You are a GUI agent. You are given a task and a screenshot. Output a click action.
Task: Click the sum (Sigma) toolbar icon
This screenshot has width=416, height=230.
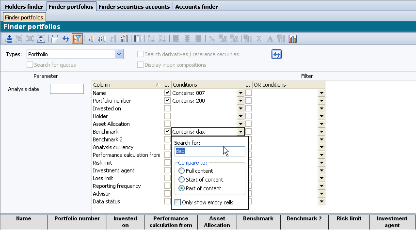[259, 39]
